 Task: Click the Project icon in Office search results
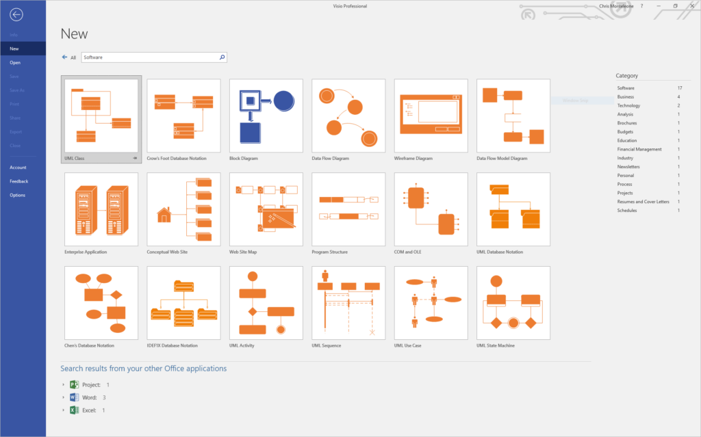click(75, 384)
